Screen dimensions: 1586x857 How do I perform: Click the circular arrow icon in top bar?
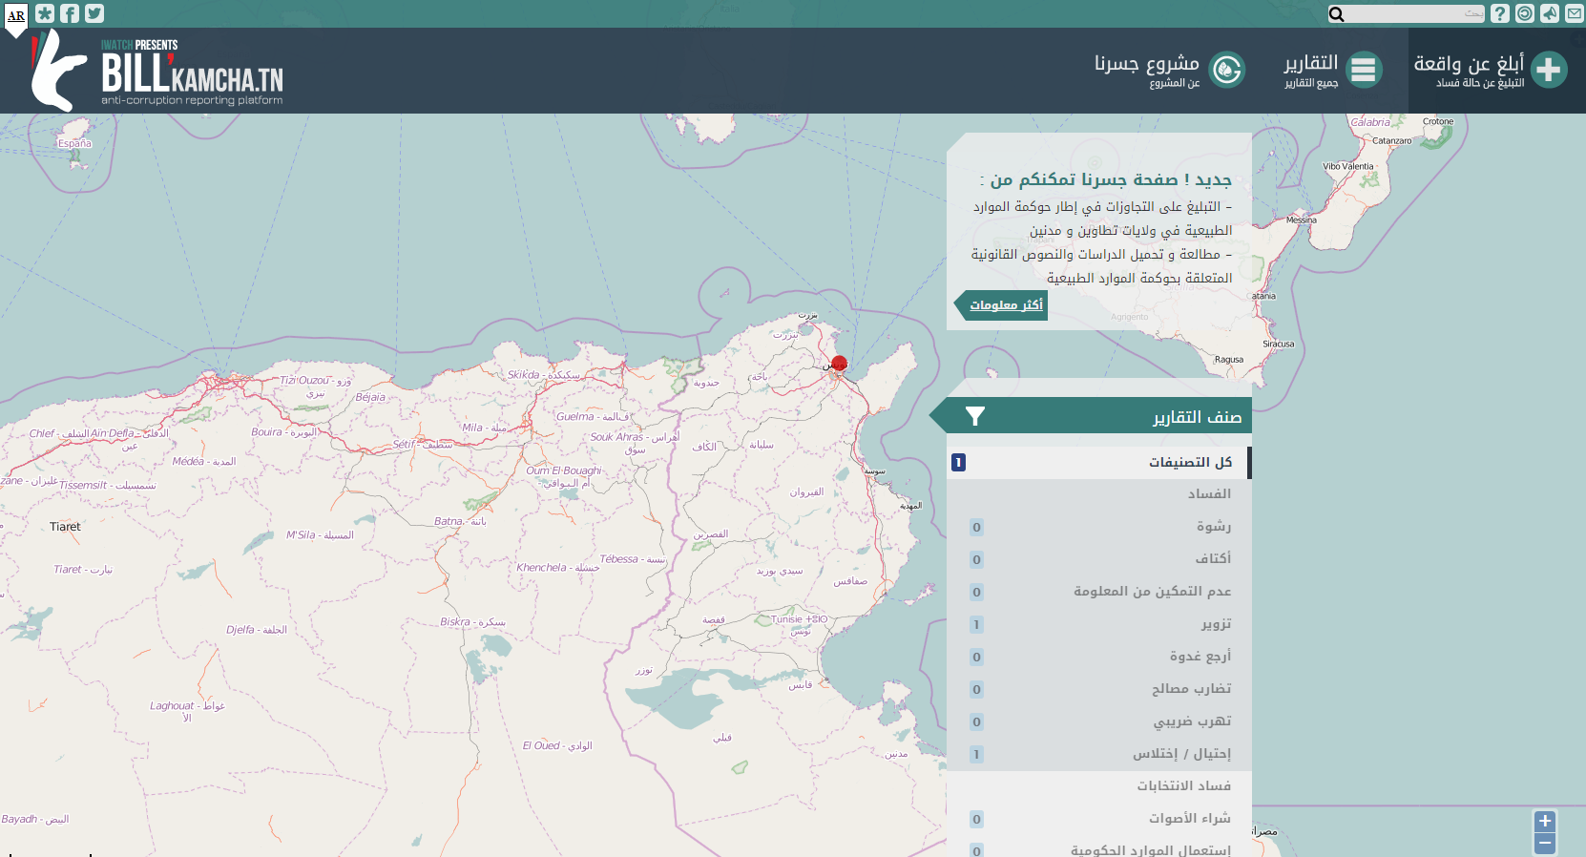point(1525,13)
